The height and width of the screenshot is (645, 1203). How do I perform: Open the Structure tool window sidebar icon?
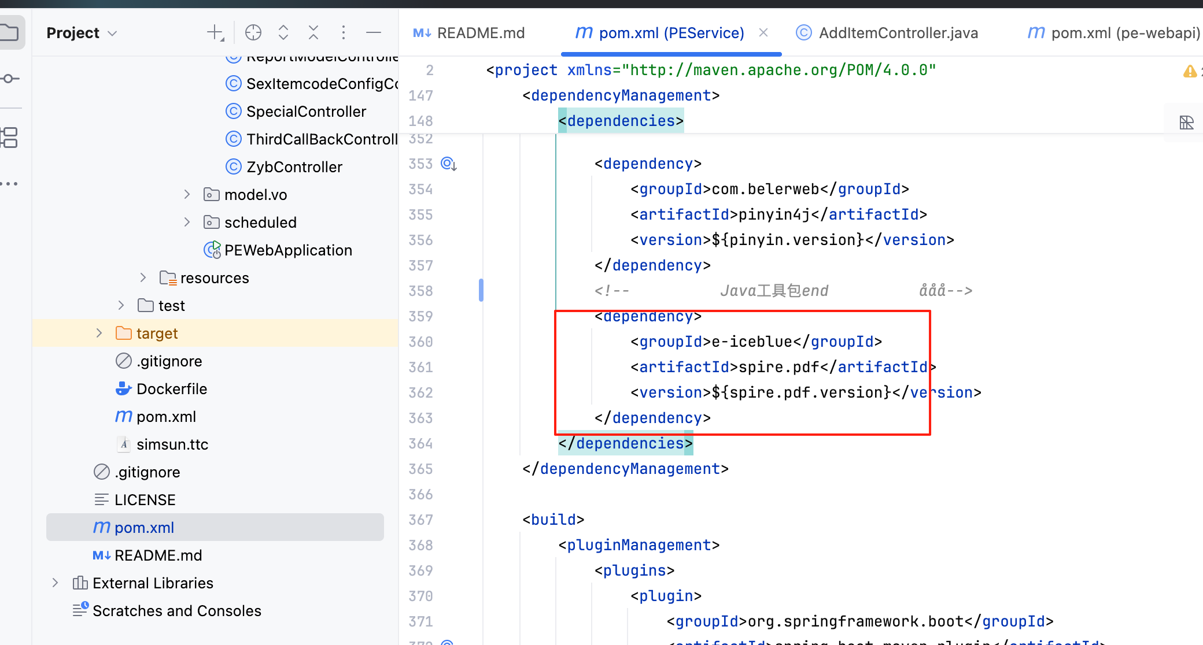[x=10, y=138]
